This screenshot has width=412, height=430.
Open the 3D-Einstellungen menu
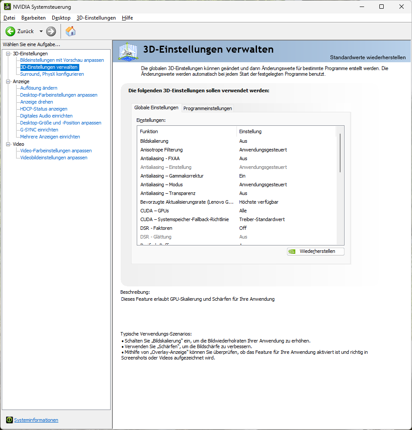click(96, 18)
